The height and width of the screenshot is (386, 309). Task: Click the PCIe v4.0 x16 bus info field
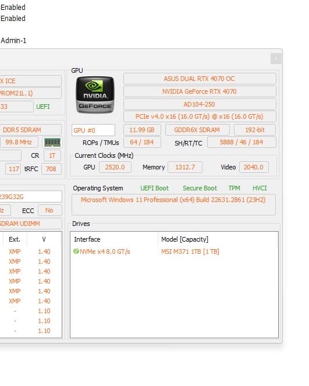[x=200, y=116]
